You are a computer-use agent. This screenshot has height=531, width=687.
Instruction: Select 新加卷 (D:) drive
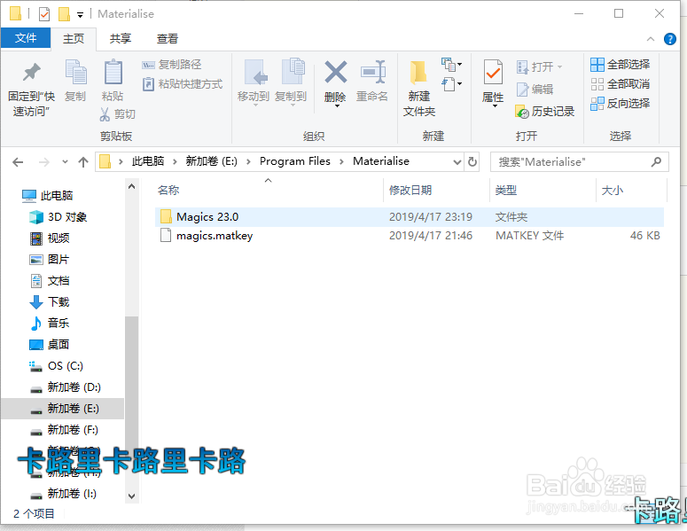click(x=66, y=387)
